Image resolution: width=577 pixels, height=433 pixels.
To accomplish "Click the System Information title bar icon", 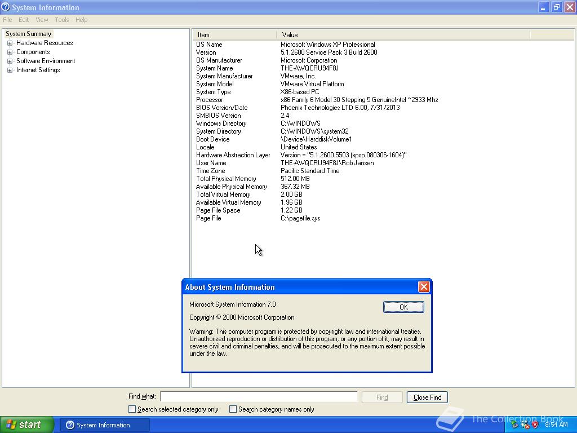I will [x=6, y=7].
